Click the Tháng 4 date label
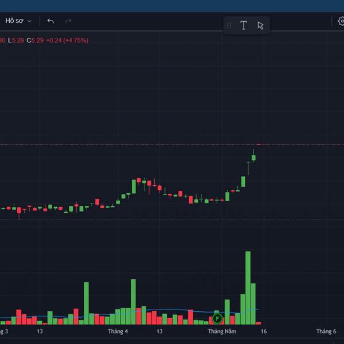The image size is (344, 344). click(118, 331)
